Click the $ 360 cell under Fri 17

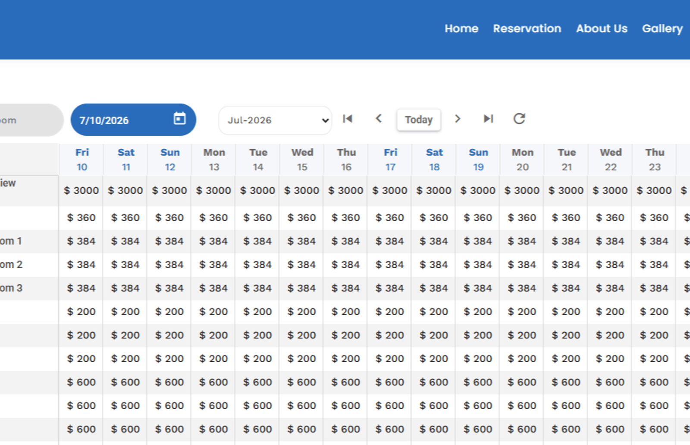pos(390,218)
